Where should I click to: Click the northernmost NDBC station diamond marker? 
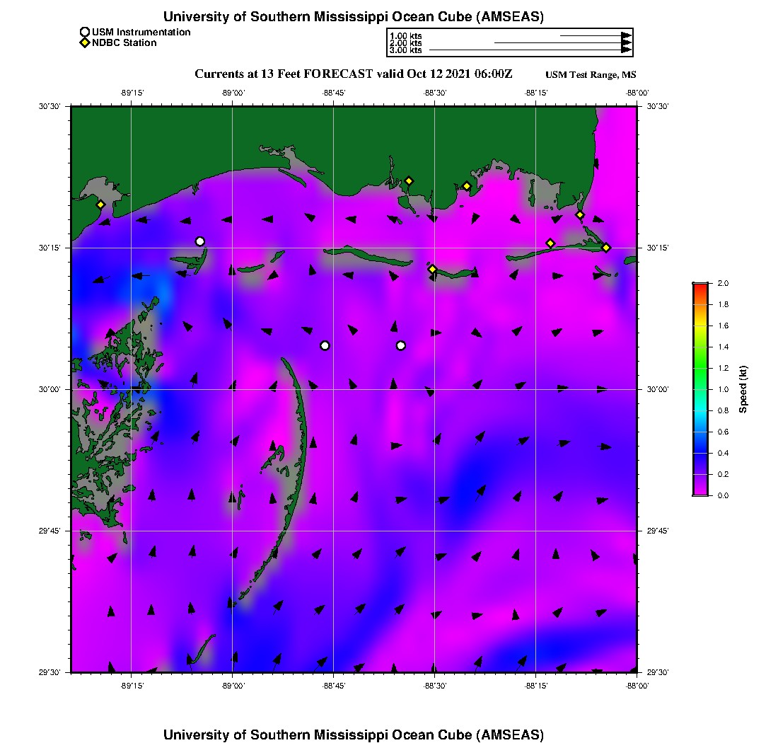[409, 180]
